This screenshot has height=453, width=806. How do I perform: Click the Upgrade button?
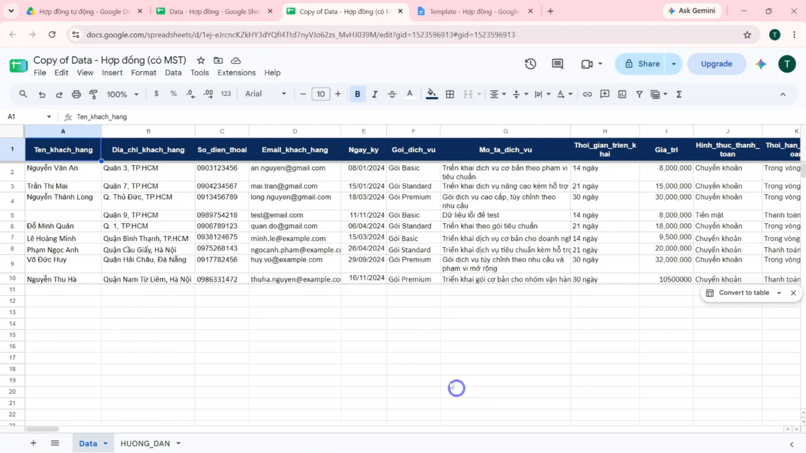click(717, 64)
